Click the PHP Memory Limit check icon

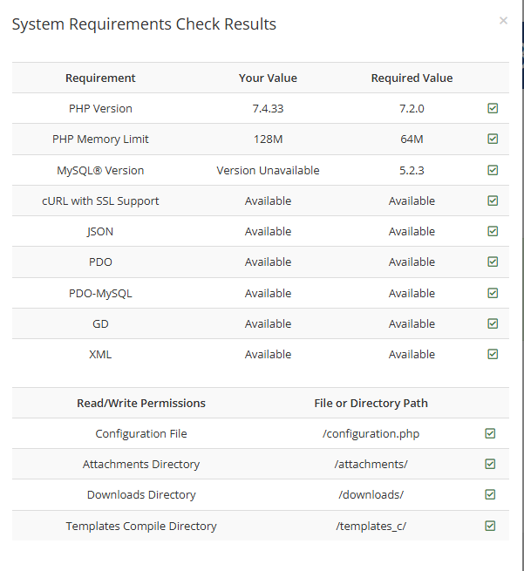[x=493, y=139]
